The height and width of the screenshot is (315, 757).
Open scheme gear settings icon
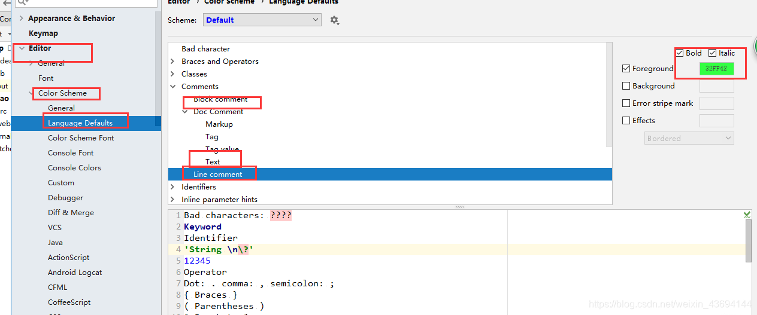point(334,20)
